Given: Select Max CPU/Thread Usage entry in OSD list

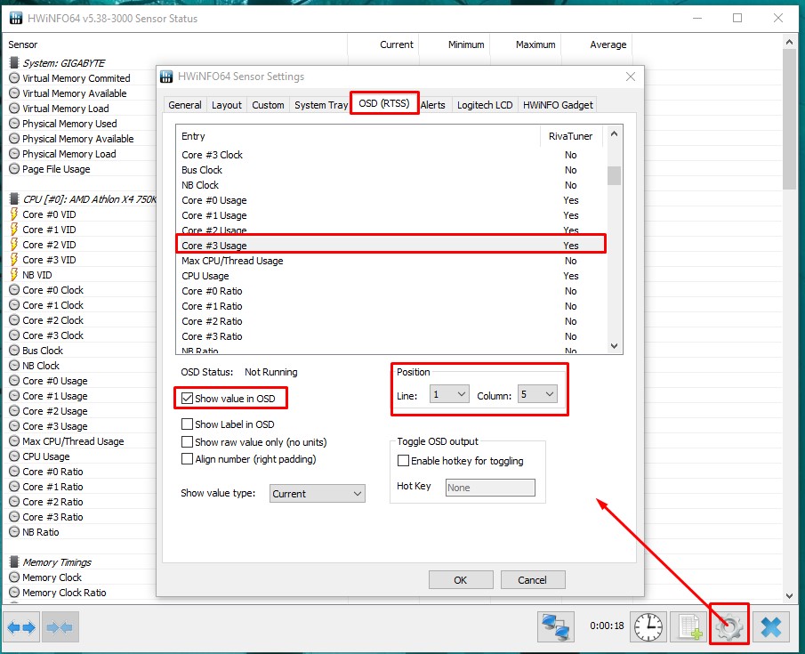Looking at the screenshot, I should point(391,261).
